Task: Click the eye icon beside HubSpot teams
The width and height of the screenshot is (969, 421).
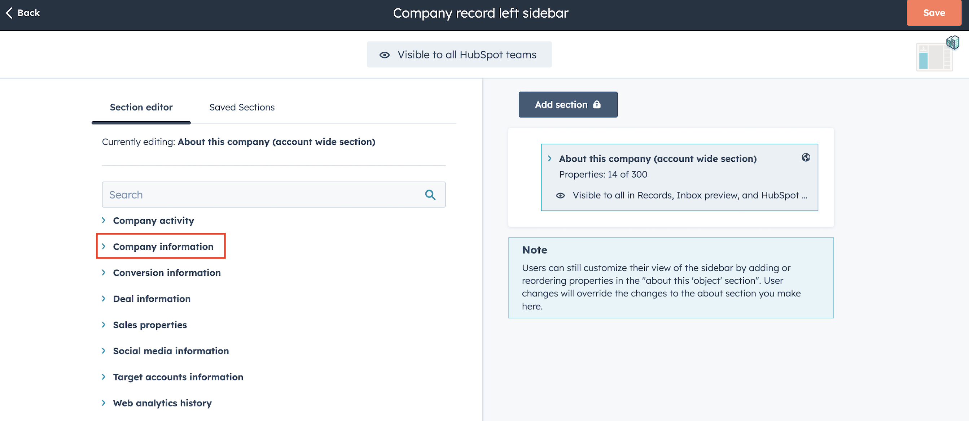Action: [384, 55]
